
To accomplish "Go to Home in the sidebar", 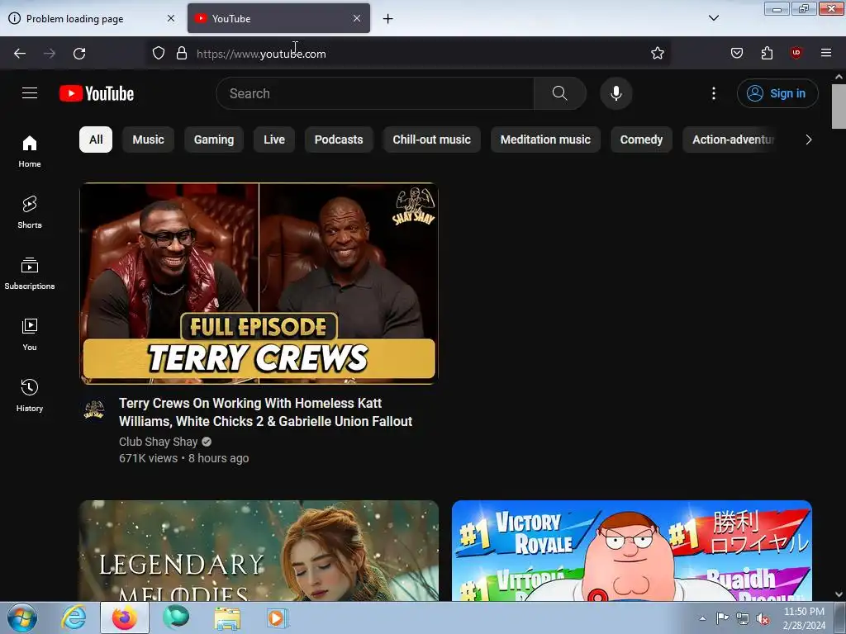I will pos(30,152).
